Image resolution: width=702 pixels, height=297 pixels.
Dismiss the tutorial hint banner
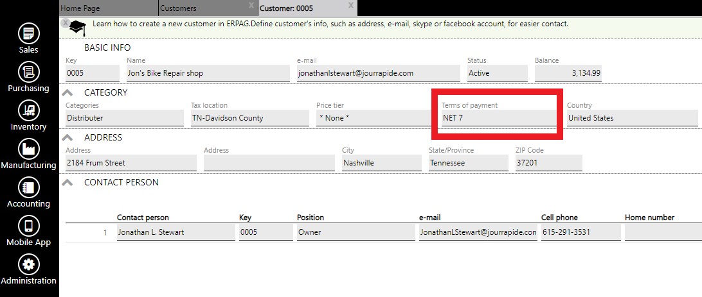point(65,22)
